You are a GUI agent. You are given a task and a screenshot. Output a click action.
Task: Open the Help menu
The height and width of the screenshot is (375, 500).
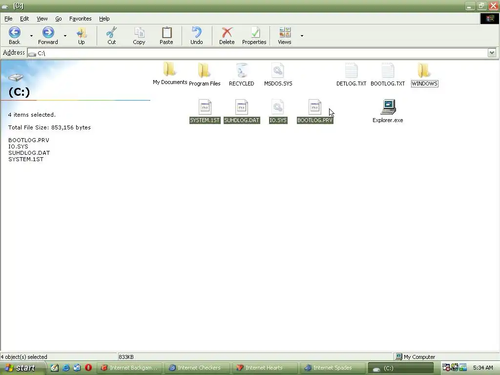click(104, 19)
